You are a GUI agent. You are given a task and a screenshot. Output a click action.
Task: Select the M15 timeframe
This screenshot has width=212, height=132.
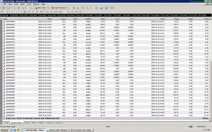point(56,12)
